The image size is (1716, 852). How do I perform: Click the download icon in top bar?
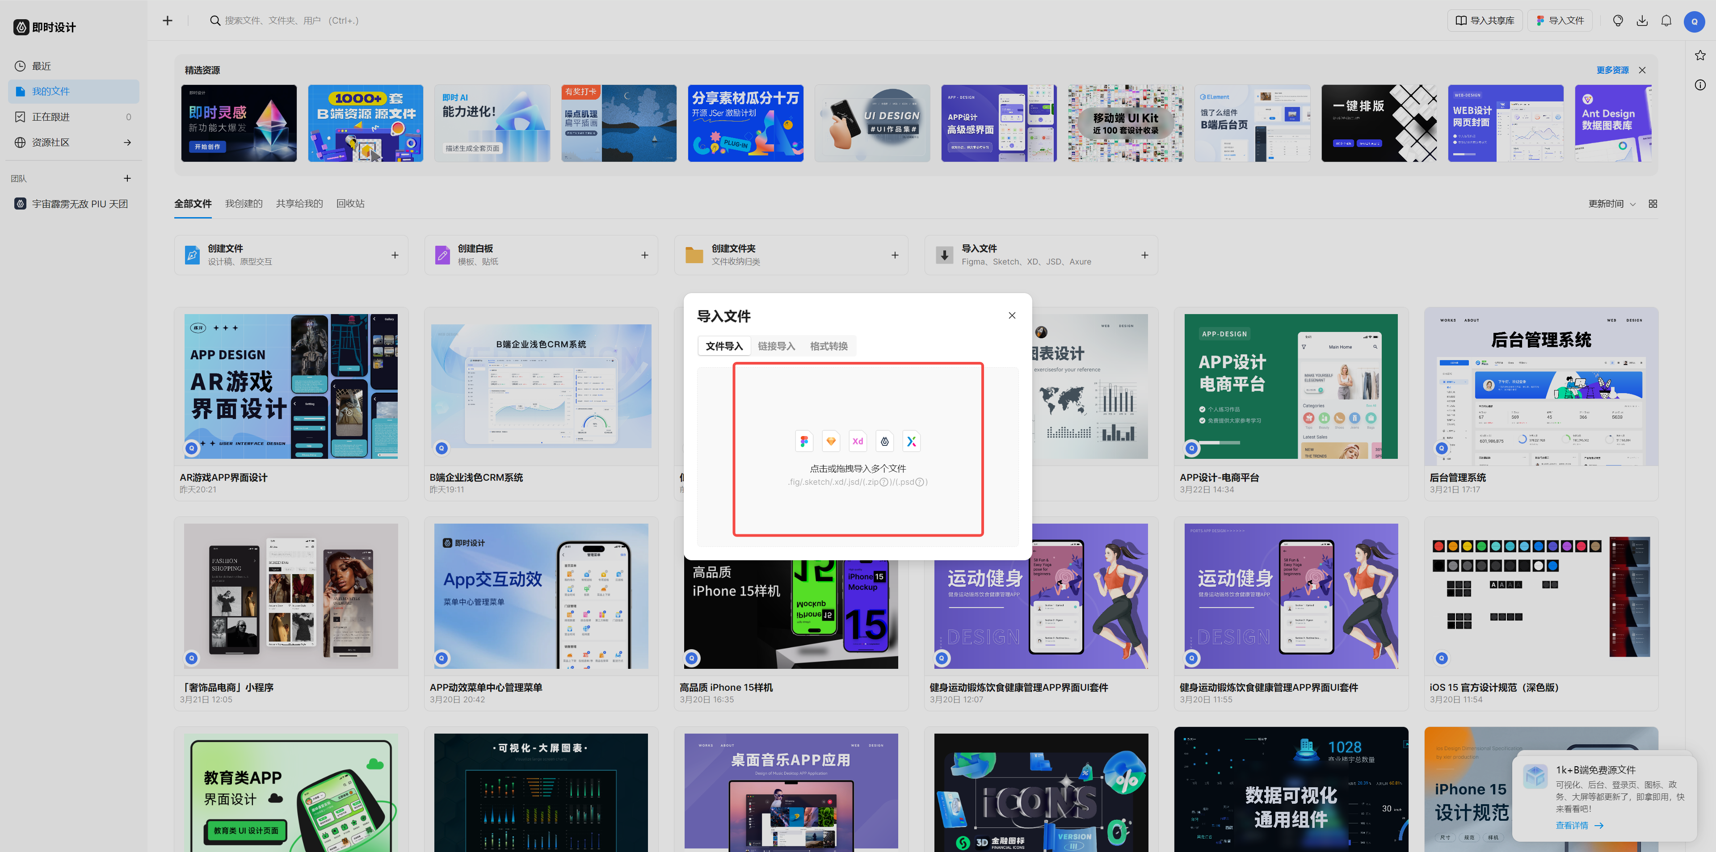pyautogui.click(x=1642, y=21)
